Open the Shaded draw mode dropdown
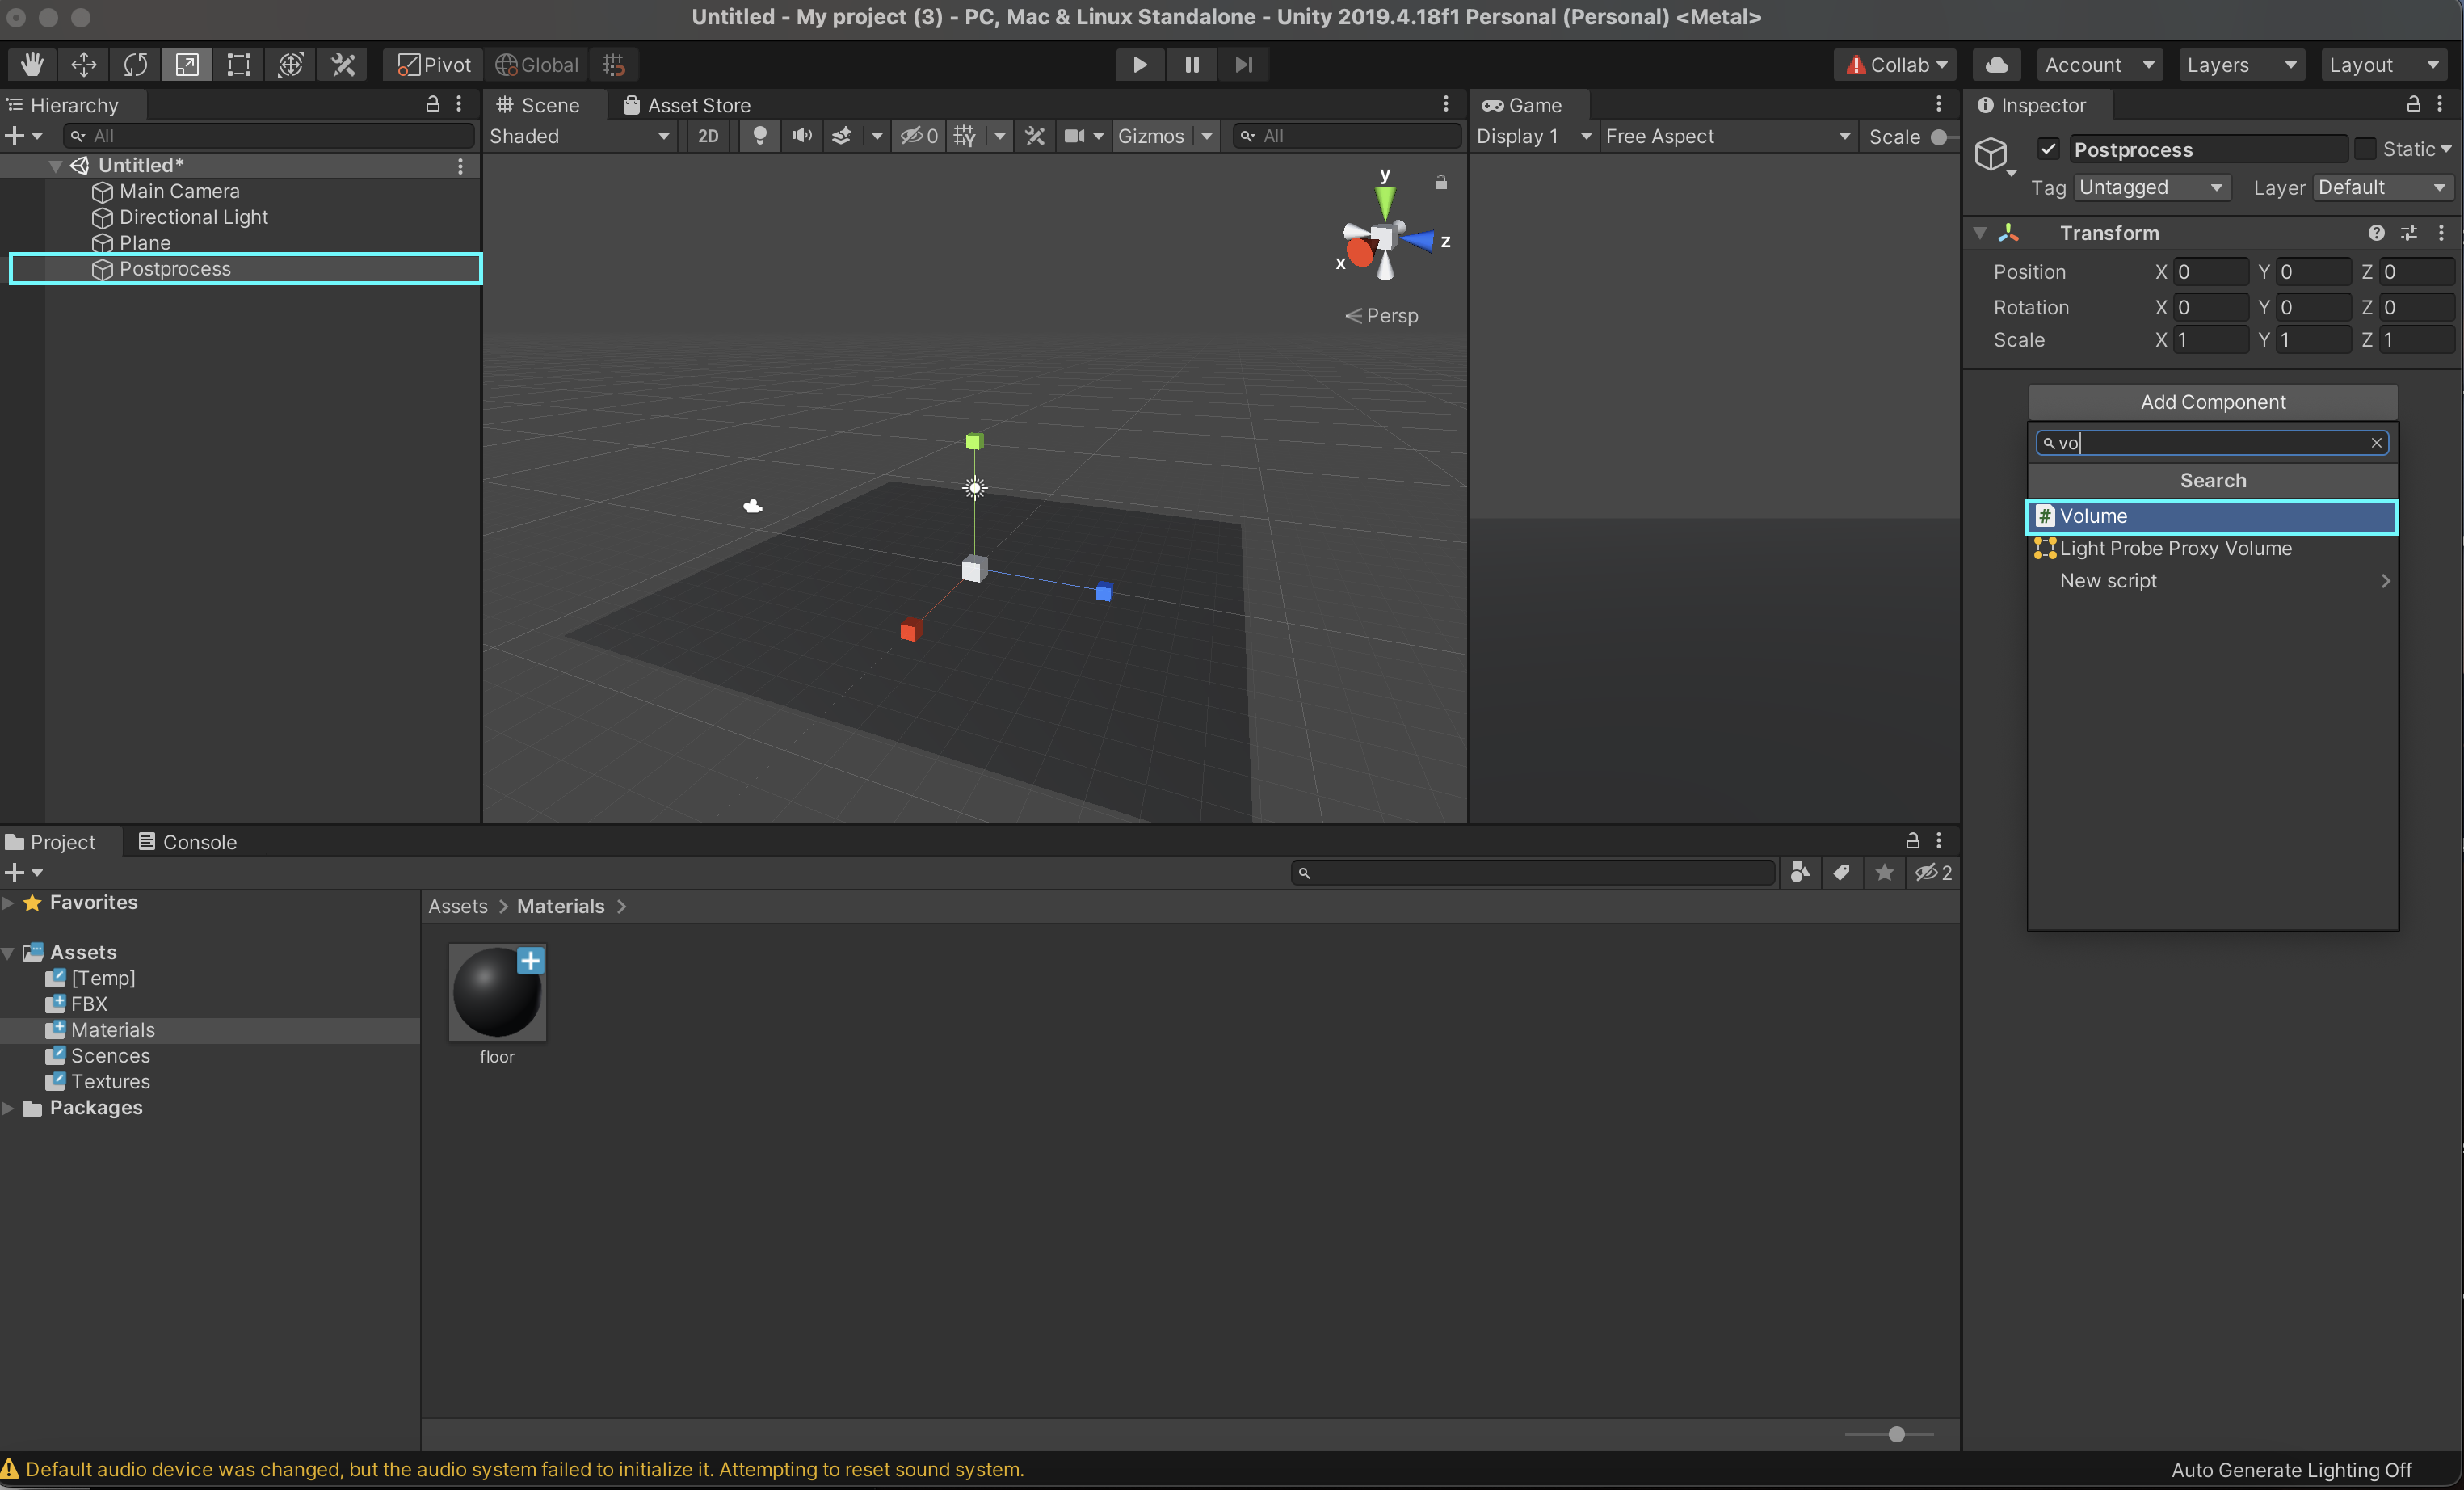This screenshot has height=1490, width=2464. pos(579,136)
